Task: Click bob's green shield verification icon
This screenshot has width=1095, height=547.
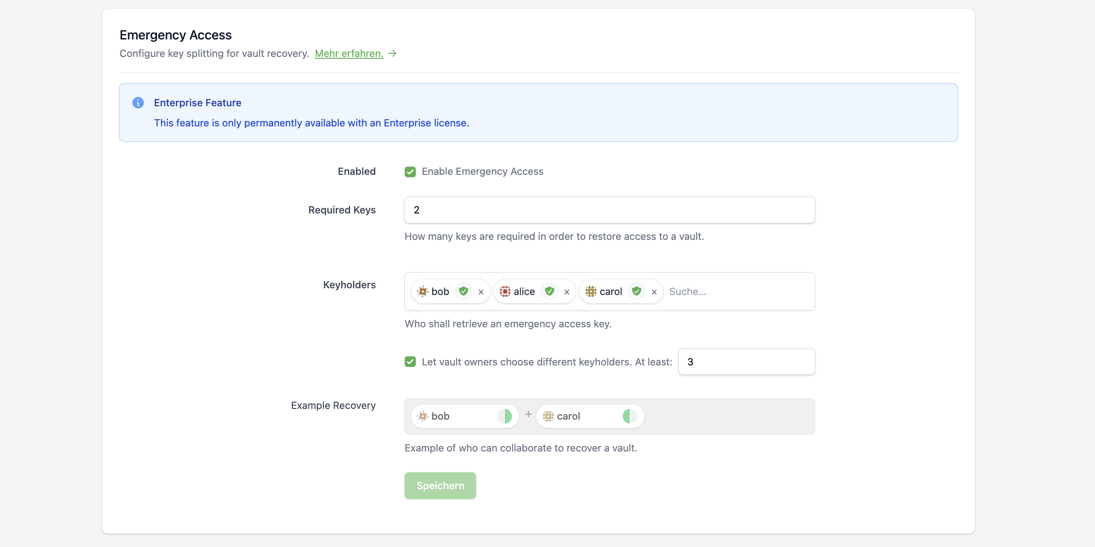Action: coord(464,291)
